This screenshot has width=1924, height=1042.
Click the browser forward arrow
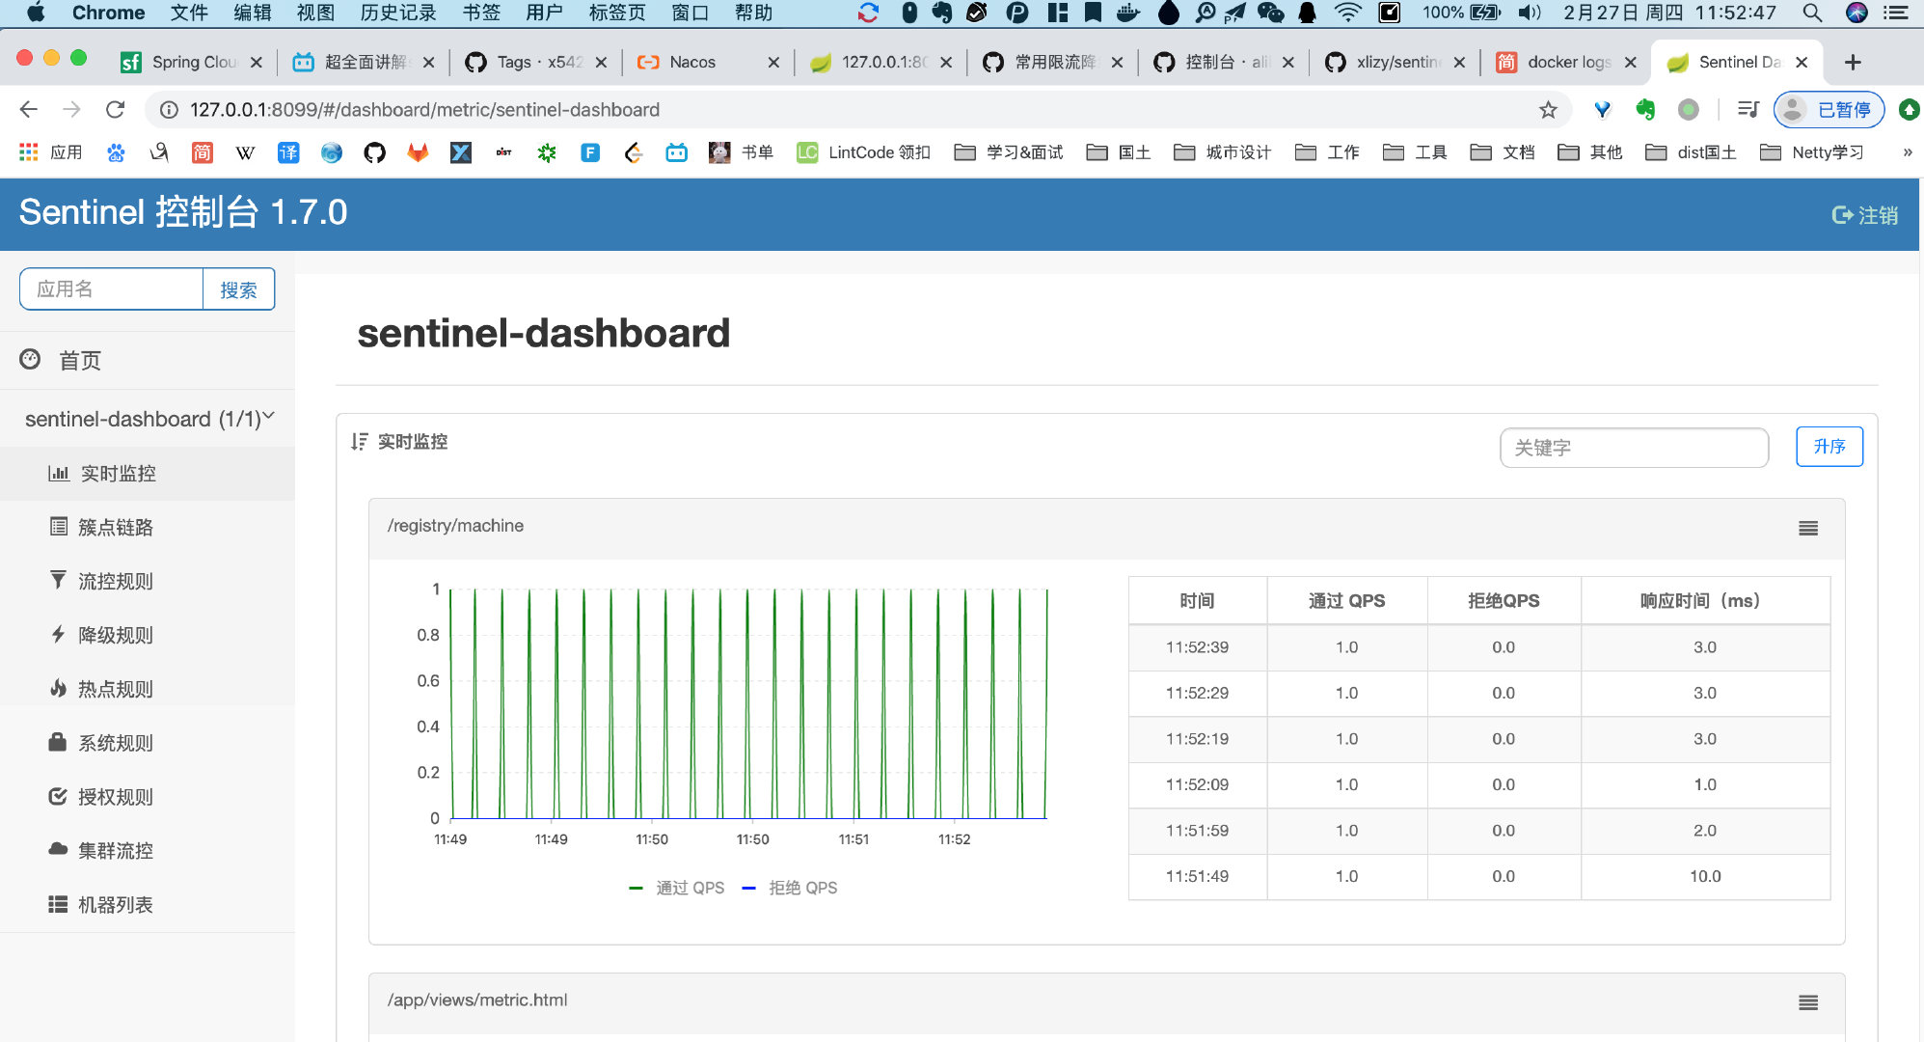click(x=71, y=110)
